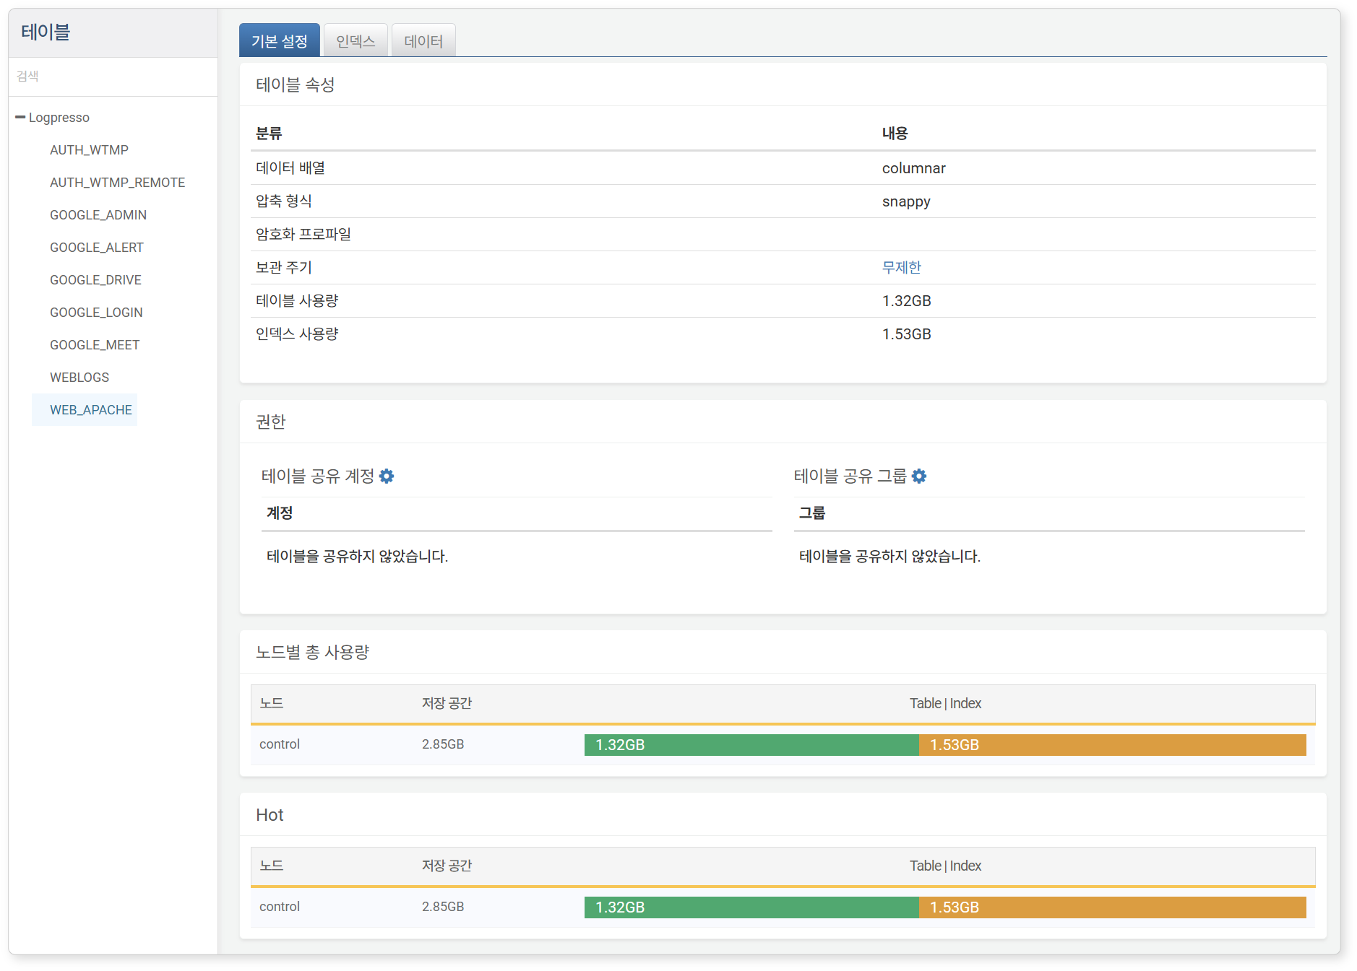Select the GOOGLE_DRIVE table
The height and width of the screenshot is (971, 1357).
tap(95, 280)
